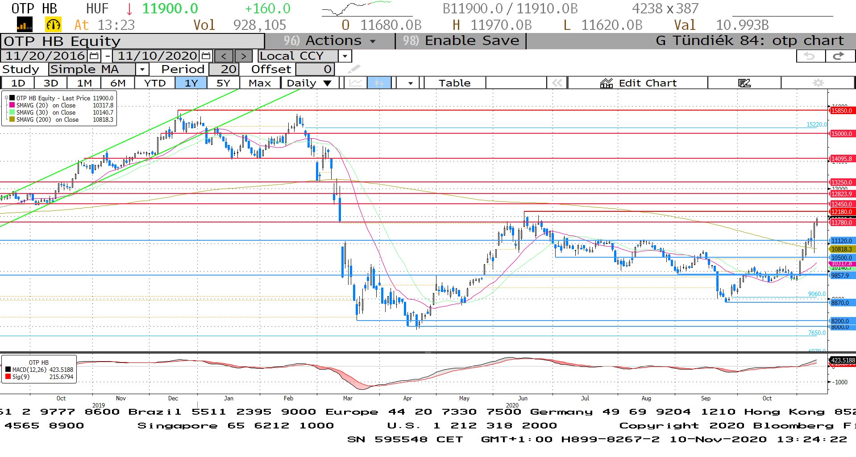The height and width of the screenshot is (457, 856).
Task: Click the 12180.0 red level label
Action: (x=841, y=212)
